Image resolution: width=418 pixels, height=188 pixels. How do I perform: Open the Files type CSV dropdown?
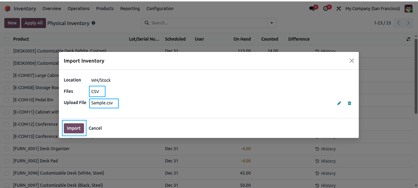[x=97, y=91]
